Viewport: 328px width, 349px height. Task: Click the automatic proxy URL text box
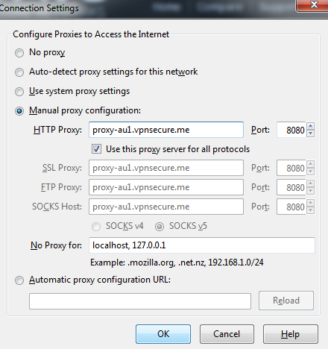140,301
